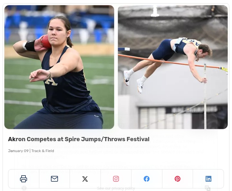Open the 'Akron Competes at Spire Jumps/Throws Festival' headline
This screenshot has width=232, height=191.
[x=79, y=139]
